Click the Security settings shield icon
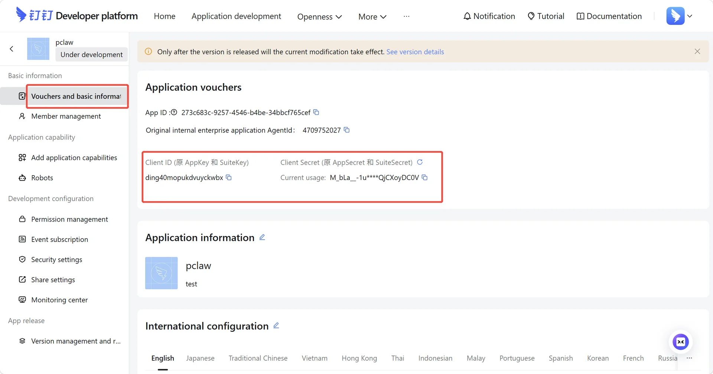This screenshot has height=374, width=713. (x=22, y=259)
